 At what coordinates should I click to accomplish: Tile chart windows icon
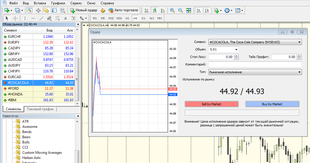click(x=189, y=10)
